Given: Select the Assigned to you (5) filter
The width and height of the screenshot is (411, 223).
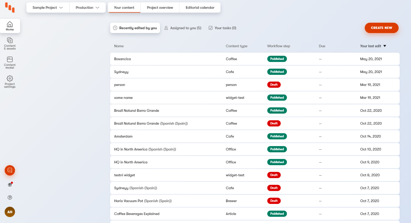Looking at the screenshot, I should point(183,28).
